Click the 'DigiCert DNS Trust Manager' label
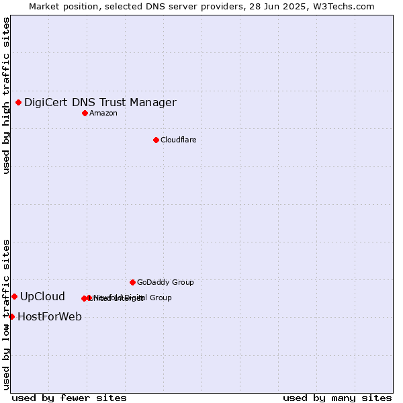 100,103
